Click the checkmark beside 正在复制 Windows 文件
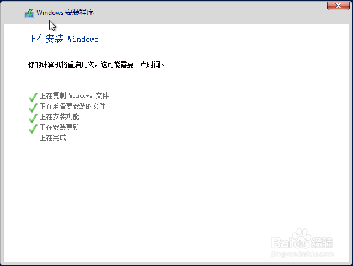The height and width of the screenshot is (266, 353). pyautogui.click(x=33, y=97)
